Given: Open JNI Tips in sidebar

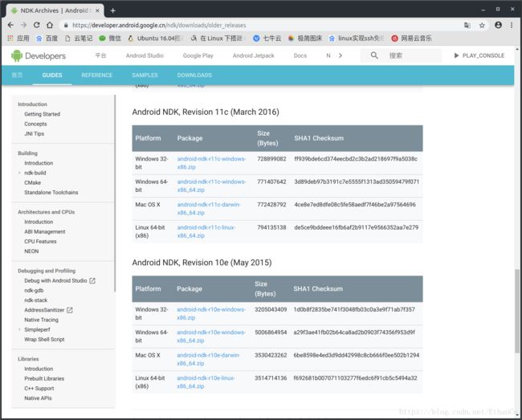Looking at the screenshot, I should [x=35, y=134].
